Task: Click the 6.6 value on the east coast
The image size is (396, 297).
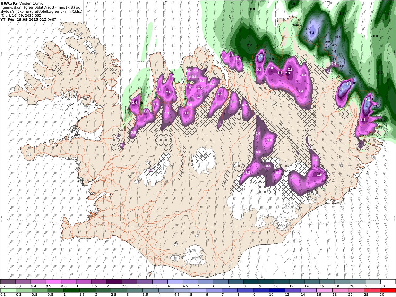Action: tap(349, 84)
